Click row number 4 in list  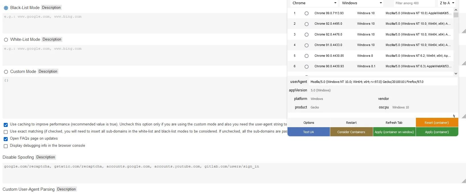pos(295,45)
